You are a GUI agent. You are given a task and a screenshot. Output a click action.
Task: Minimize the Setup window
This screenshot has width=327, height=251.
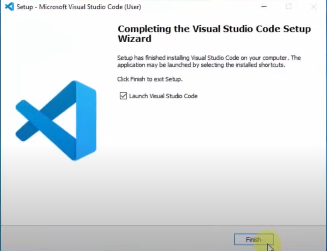tap(264, 7)
